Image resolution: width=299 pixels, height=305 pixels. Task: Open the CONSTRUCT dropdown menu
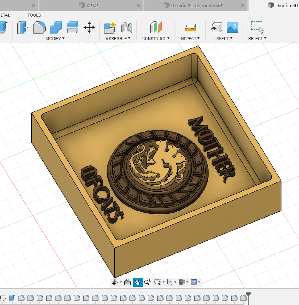[156, 39]
